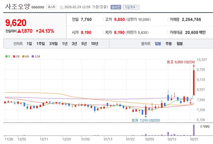Screen dimensions: 213x144
Task: Click the +24.13% change percentage
Action: pyautogui.click(x=45, y=31)
